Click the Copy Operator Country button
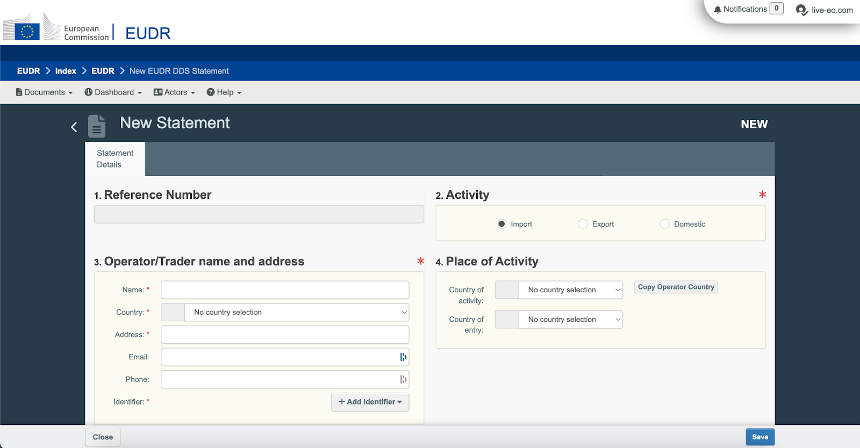The image size is (860, 448). click(x=676, y=287)
